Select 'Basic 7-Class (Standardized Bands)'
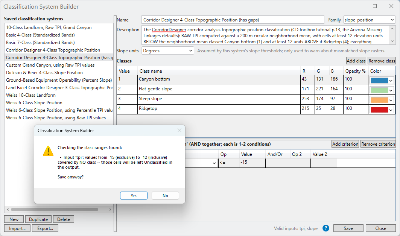 [x=59, y=43]
